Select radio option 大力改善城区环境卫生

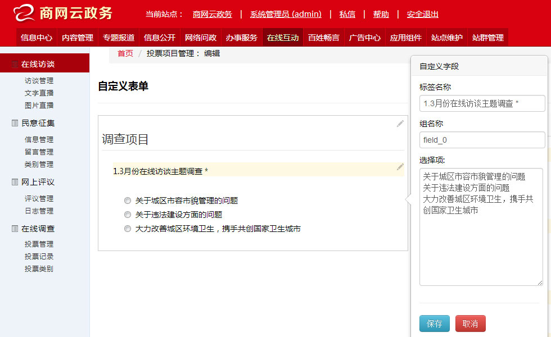[x=128, y=229]
